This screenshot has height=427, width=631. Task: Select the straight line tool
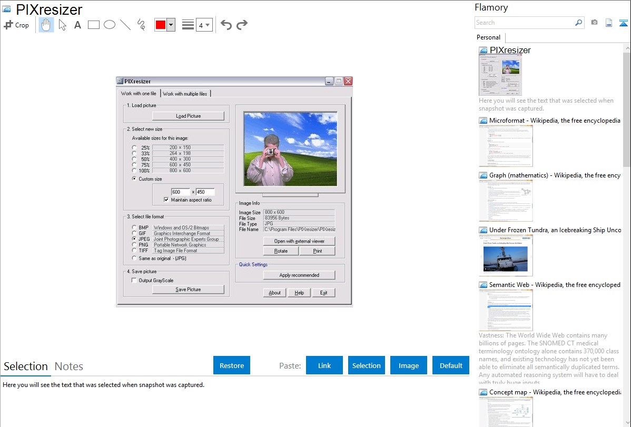[x=125, y=25]
